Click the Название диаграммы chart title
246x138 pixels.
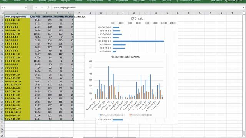[125, 57]
